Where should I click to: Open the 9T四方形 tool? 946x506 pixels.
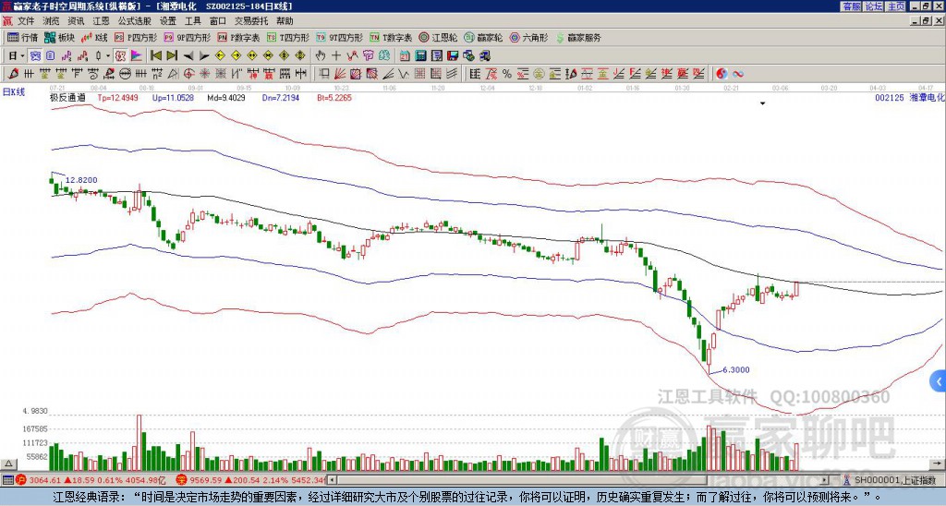[x=339, y=37]
